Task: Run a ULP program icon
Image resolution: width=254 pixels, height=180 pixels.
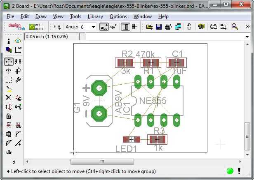Action: [223, 27]
